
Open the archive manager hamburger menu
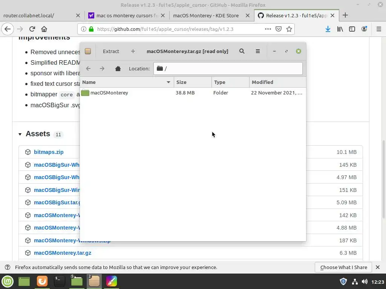point(258,51)
